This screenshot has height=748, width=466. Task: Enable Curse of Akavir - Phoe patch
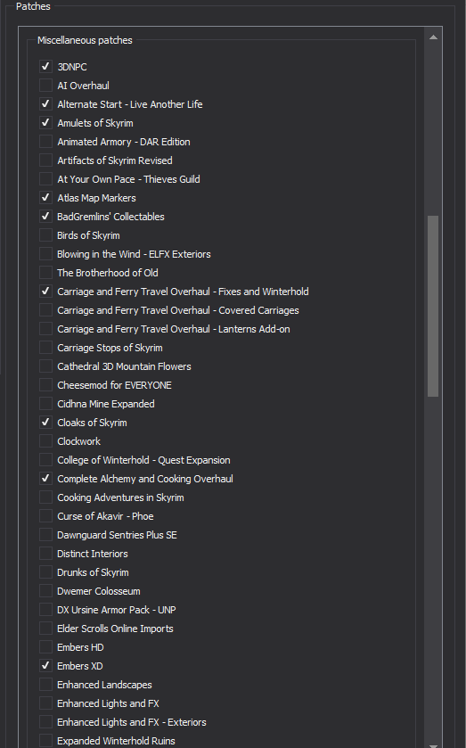click(x=45, y=516)
